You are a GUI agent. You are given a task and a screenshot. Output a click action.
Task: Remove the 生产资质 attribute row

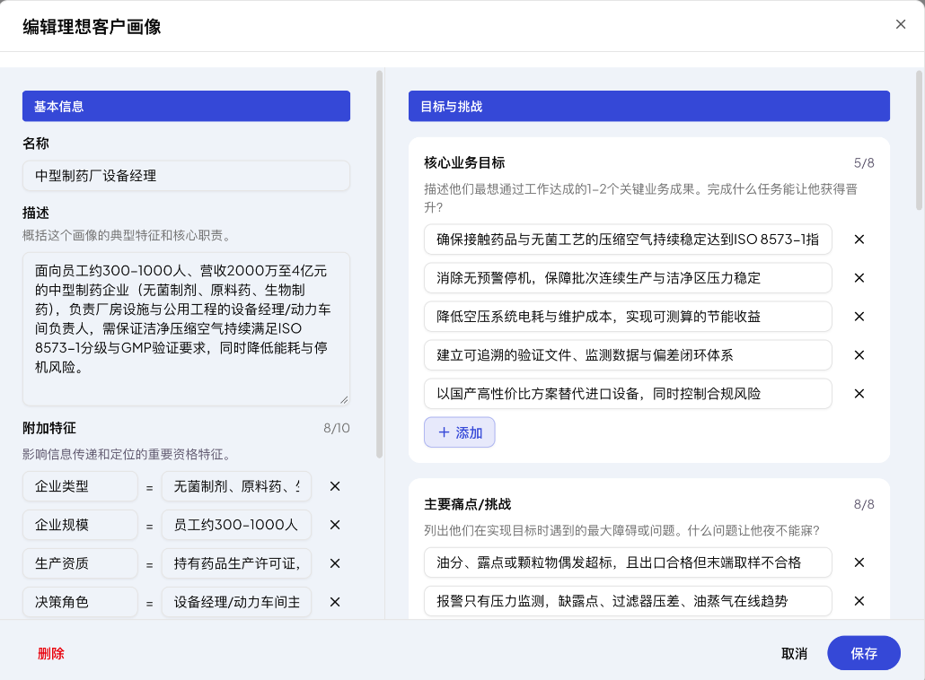[334, 563]
